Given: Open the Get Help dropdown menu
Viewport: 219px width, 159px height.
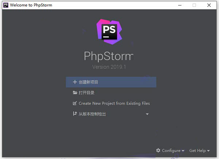Looking at the screenshot, I should [199, 151].
